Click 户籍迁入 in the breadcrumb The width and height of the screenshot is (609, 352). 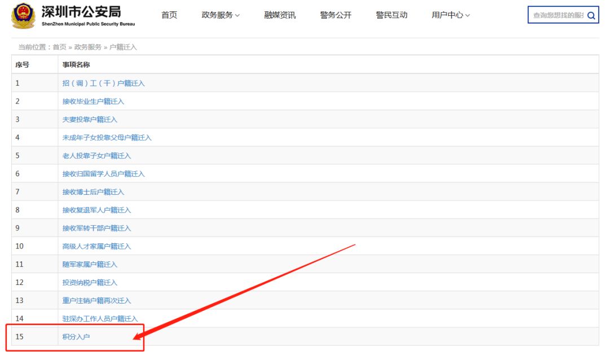coord(123,47)
